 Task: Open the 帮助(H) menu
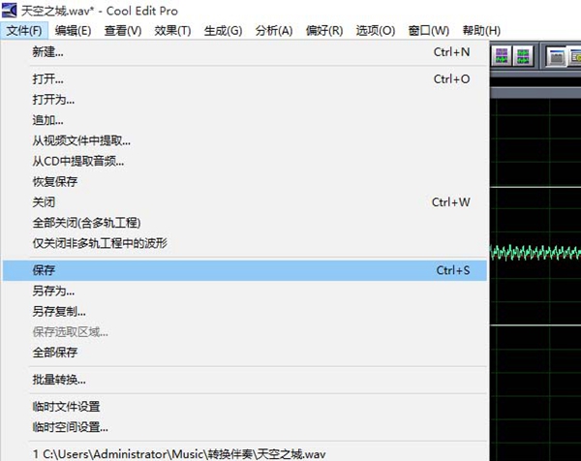pyautogui.click(x=481, y=30)
